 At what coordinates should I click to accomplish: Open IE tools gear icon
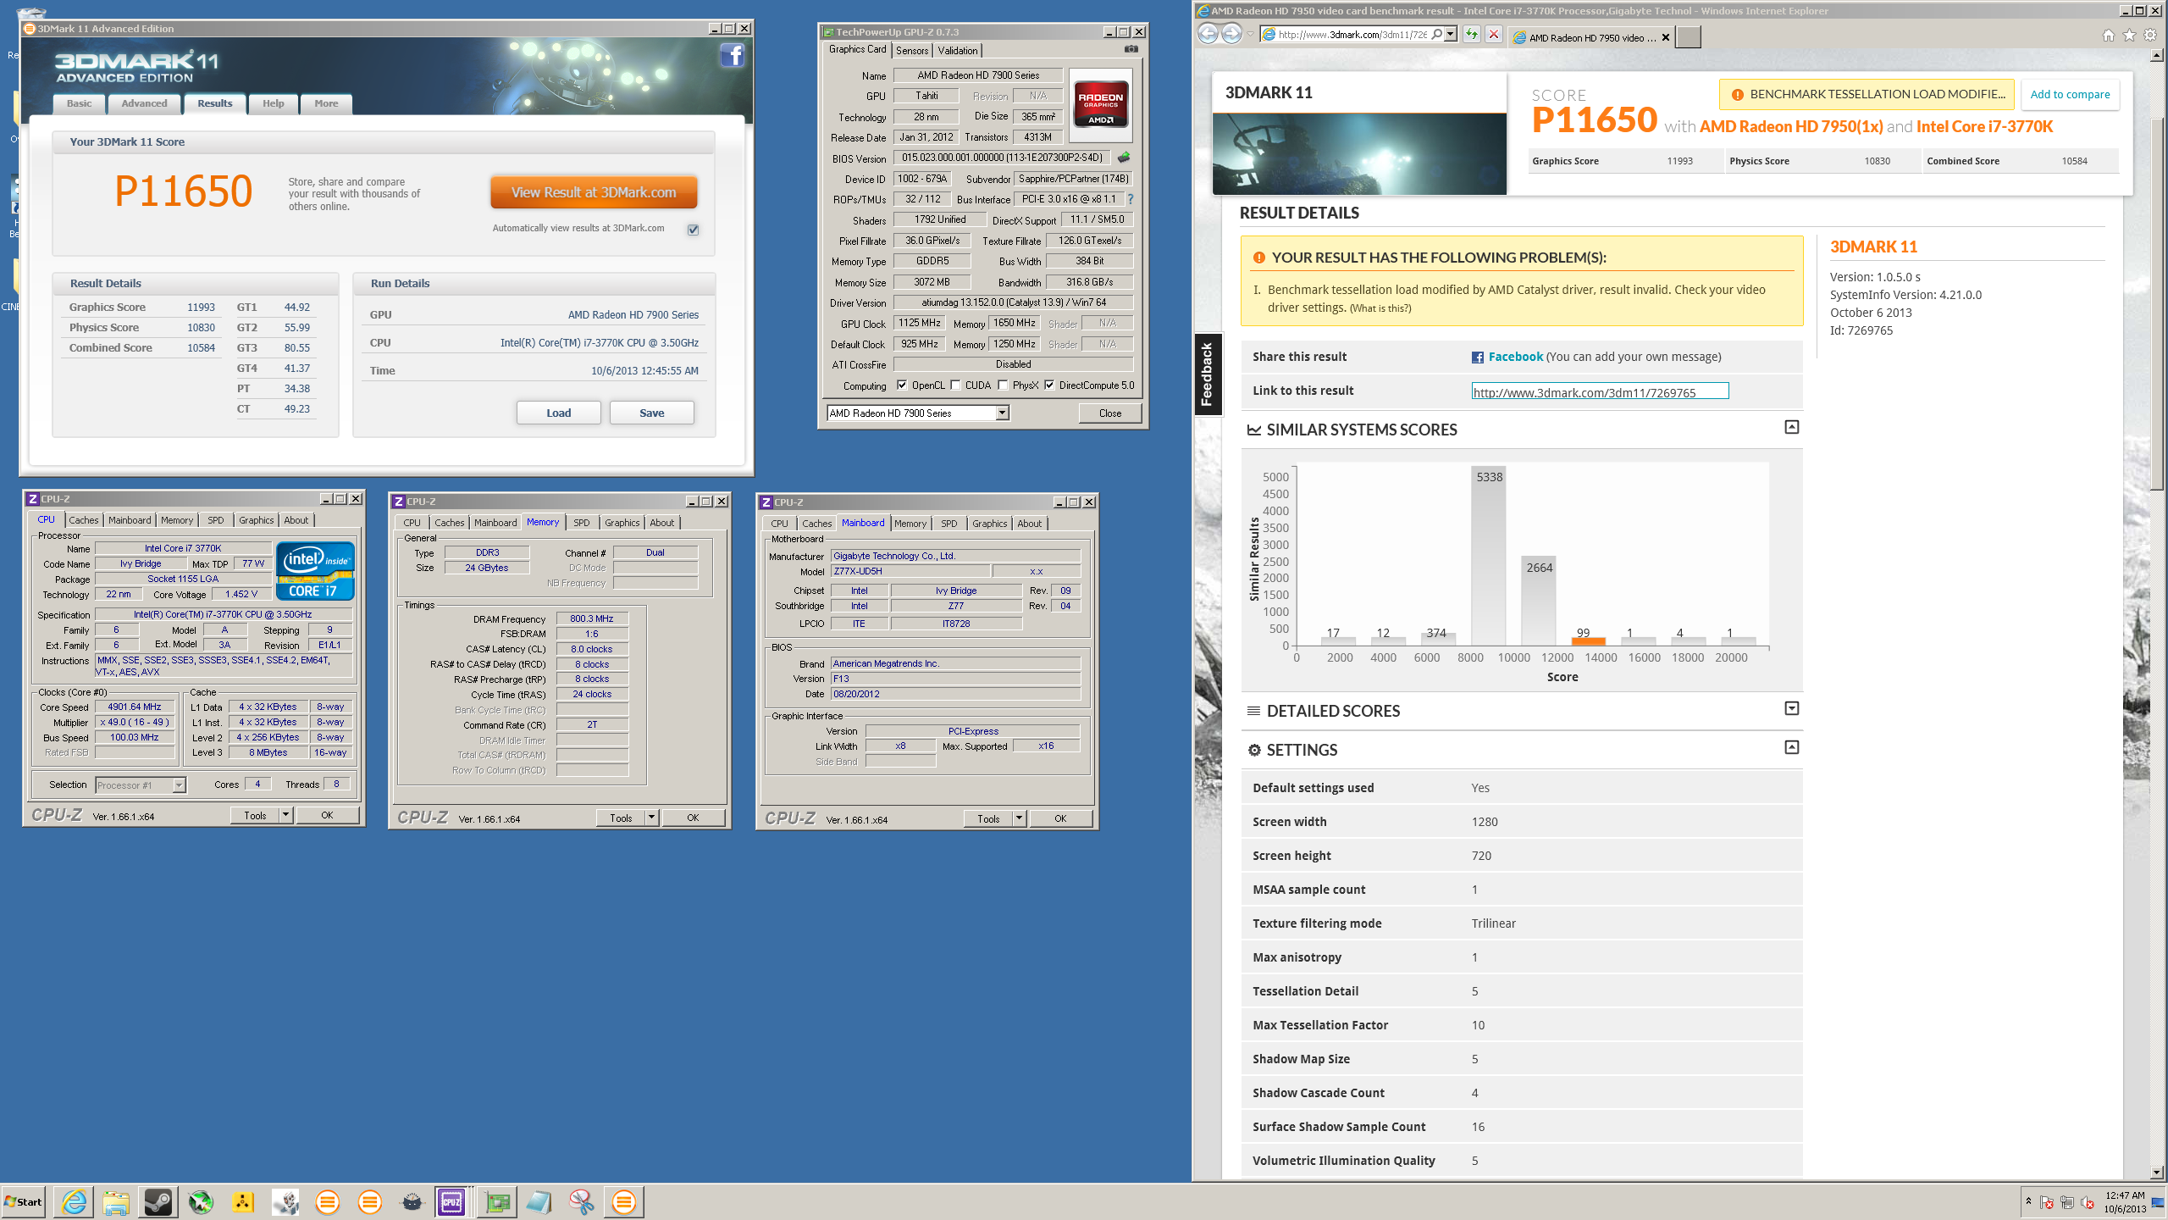coord(2150,36)
